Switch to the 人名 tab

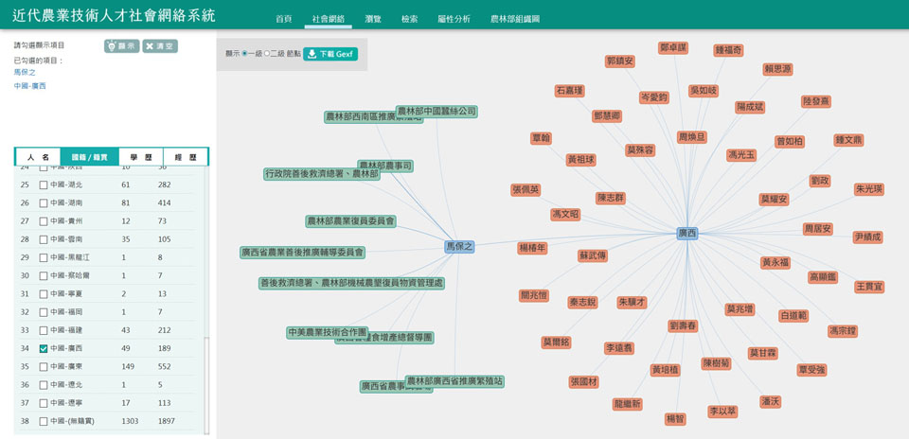38,157
